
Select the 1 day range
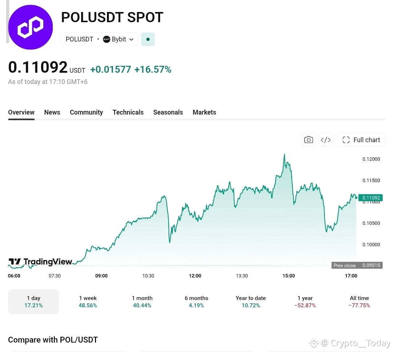click(33, 302)
